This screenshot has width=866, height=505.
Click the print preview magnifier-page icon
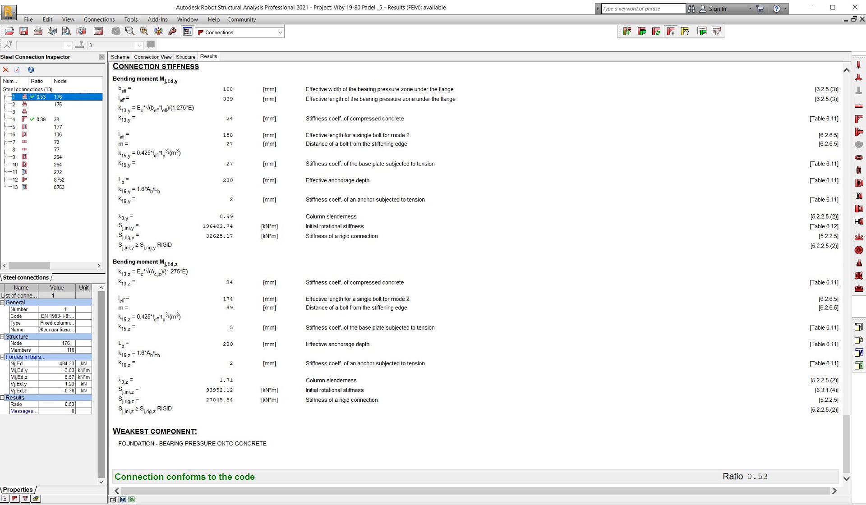[66, 31]
